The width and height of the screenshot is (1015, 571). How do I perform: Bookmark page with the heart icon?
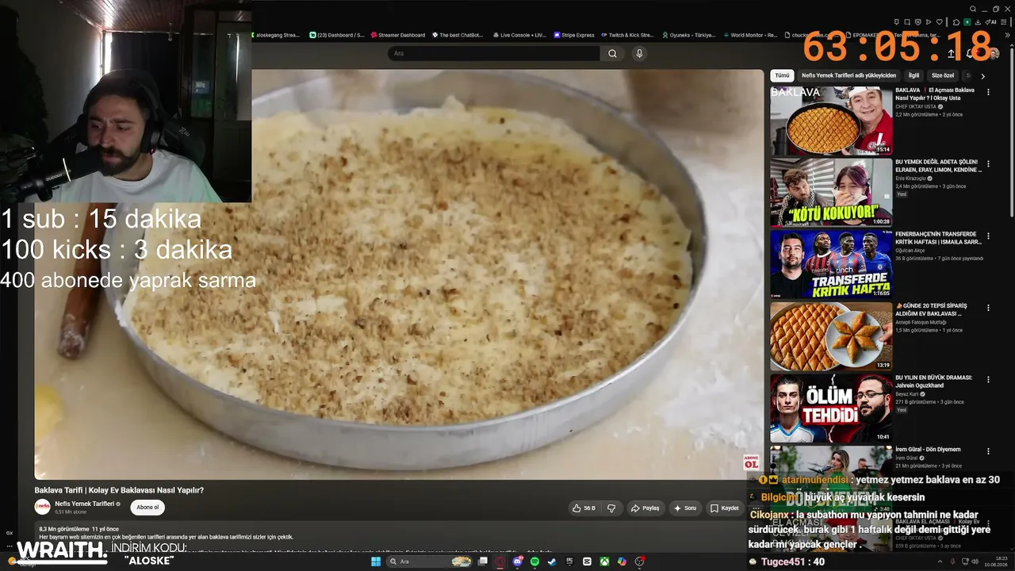940,22
